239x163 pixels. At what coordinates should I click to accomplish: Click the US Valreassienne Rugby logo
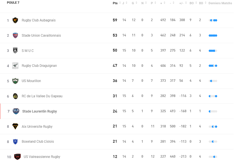point(17,157)
